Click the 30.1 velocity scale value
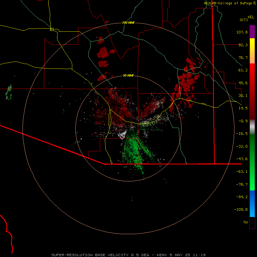This screenshot has width=257, height=257. 243,96
